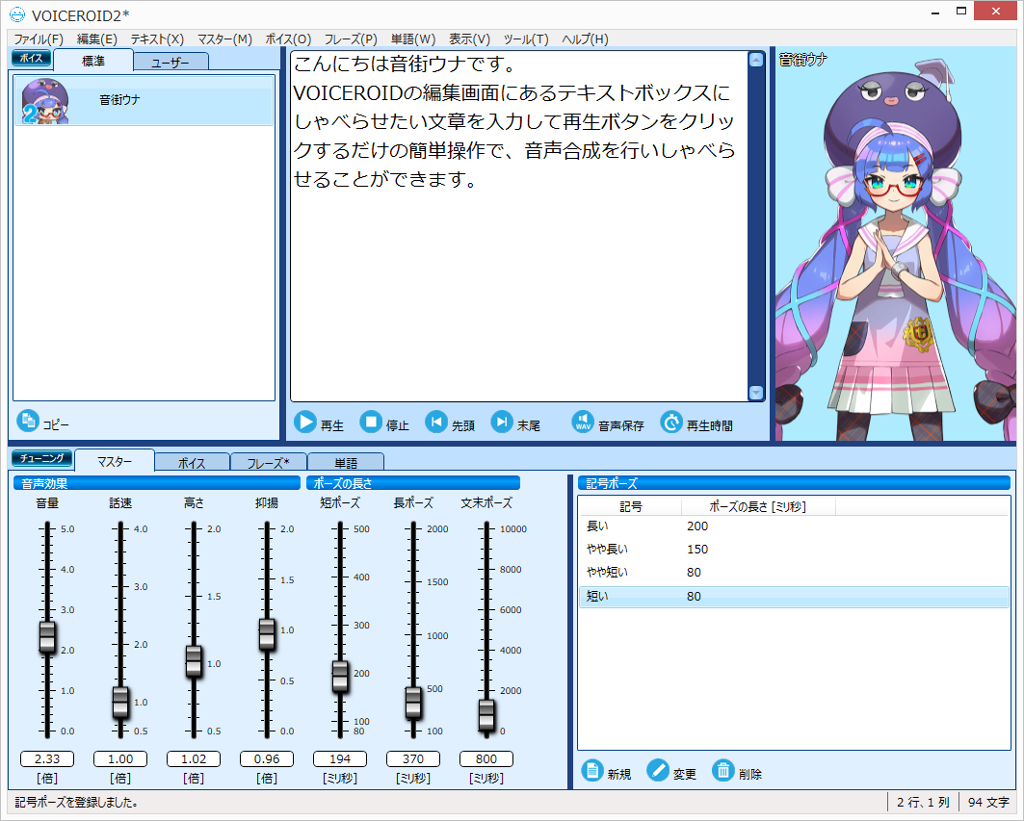
Task: Open the フレーズ(P) menu
Action: click(351, 39)
